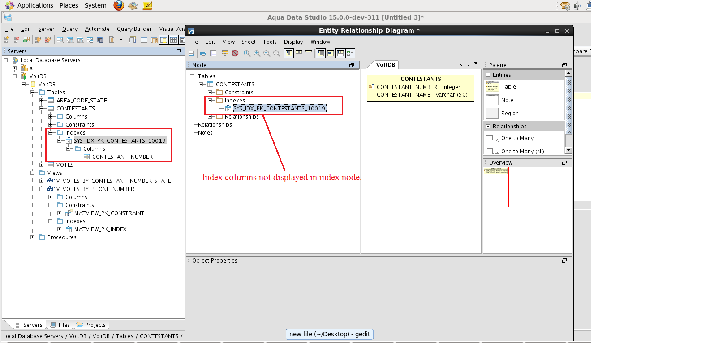Click the yellow auto-layout hierarchy icon
Viewport: 714px width, 343px height.
coord(225,53)
